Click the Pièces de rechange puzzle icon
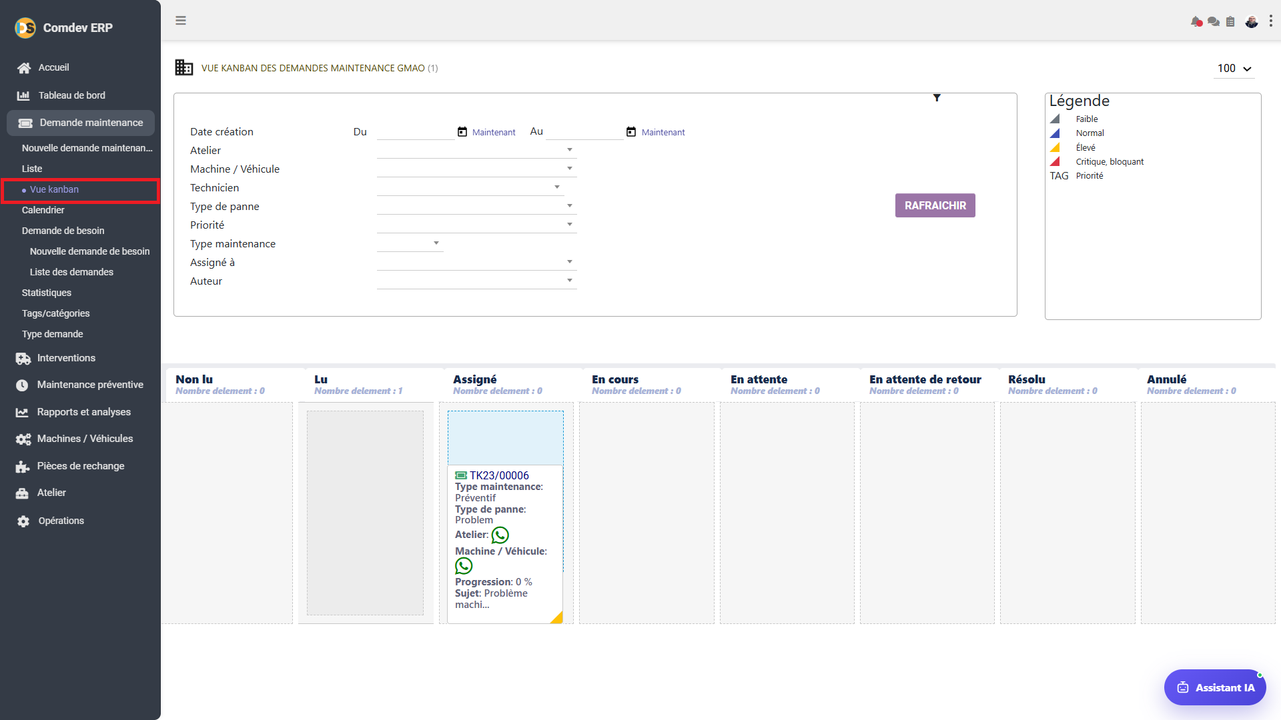The height and width of the screenshot is (720, 1281). 23,467
